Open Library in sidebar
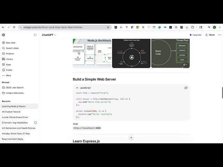This screenshot has width=223, height=167. pos(8,59)
